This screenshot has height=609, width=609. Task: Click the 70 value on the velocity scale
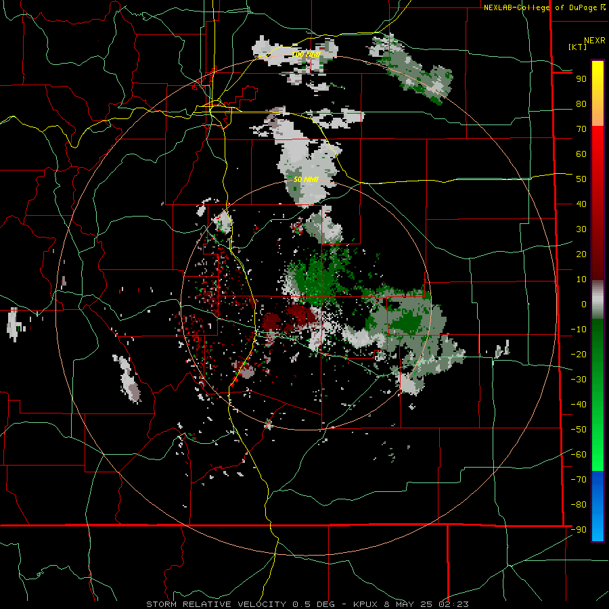click(x=581, y=129)
